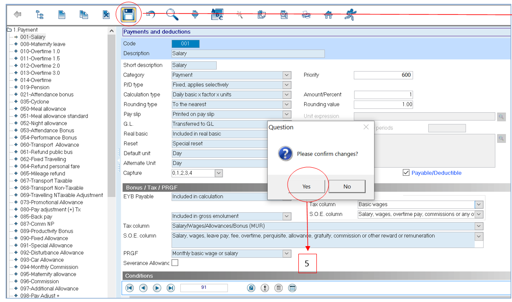Click Yes to confirm changes

(306, 187)
